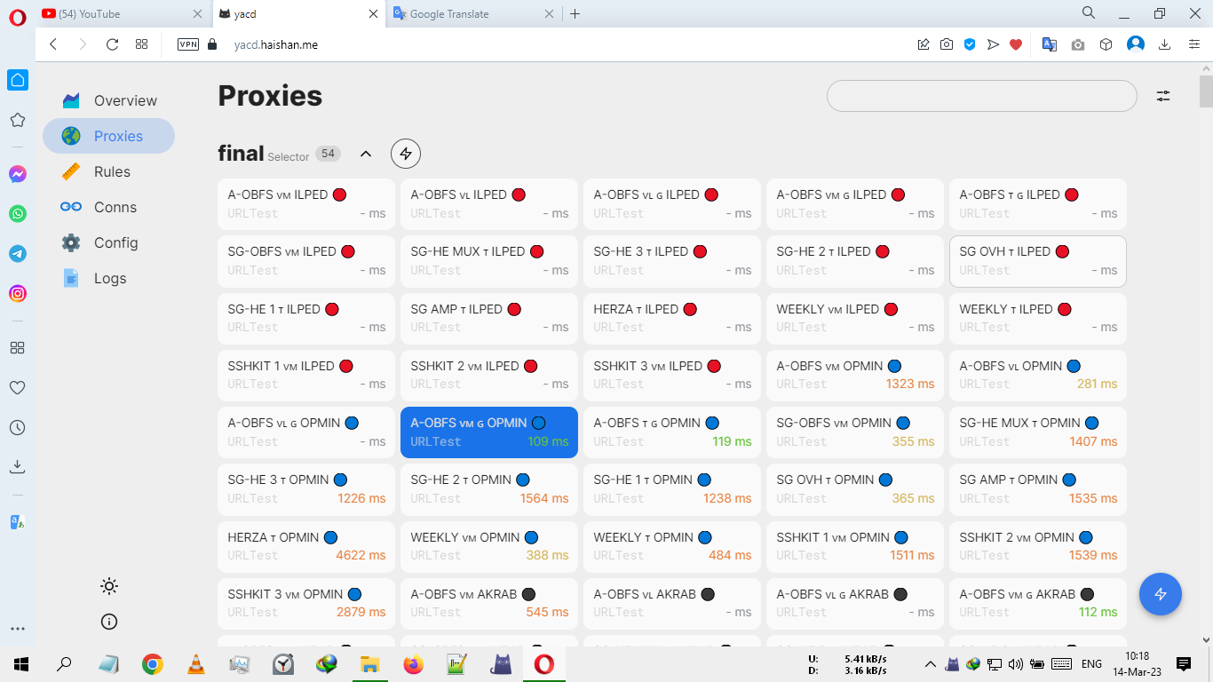
Task: Open Conns using the link icon
Action: click(71, 207)
